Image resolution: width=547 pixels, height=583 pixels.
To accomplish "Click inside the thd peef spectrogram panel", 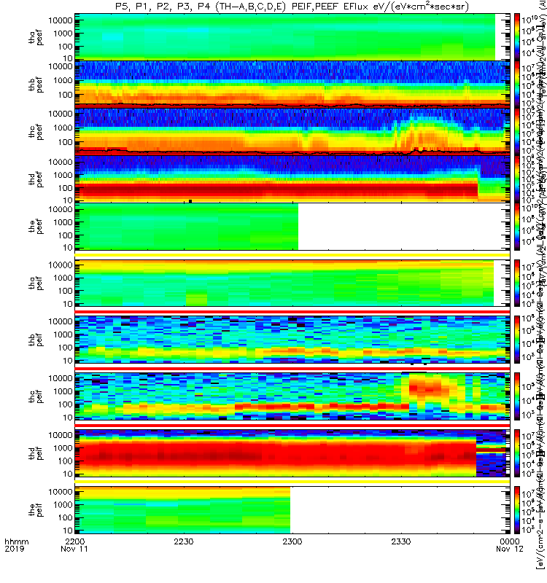I will (x=292, y=179).
